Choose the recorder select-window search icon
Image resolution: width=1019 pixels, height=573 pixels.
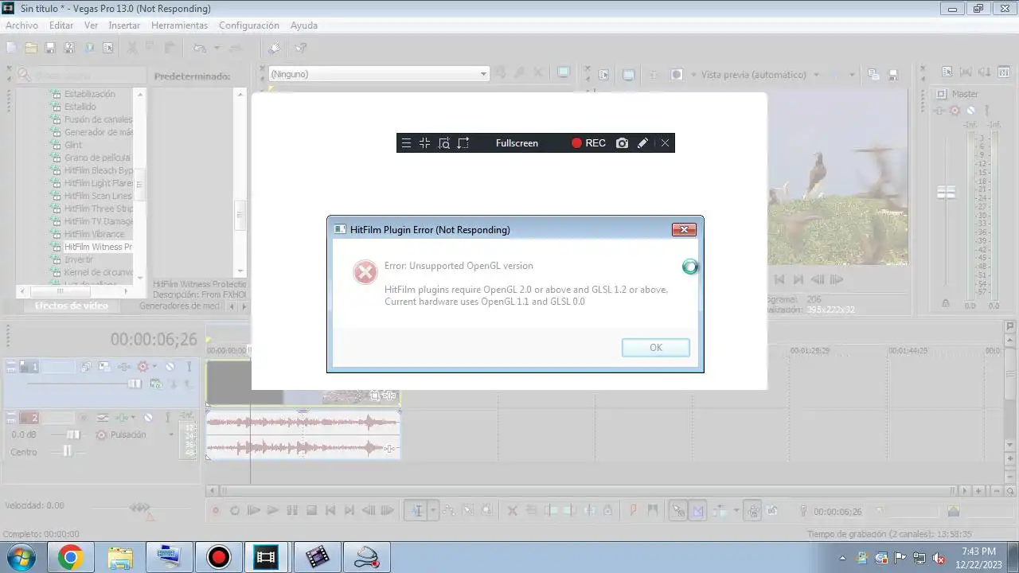443,143
